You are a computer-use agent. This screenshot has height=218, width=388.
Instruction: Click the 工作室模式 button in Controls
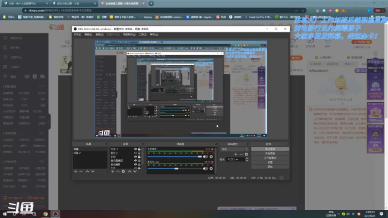coord(270,158)
